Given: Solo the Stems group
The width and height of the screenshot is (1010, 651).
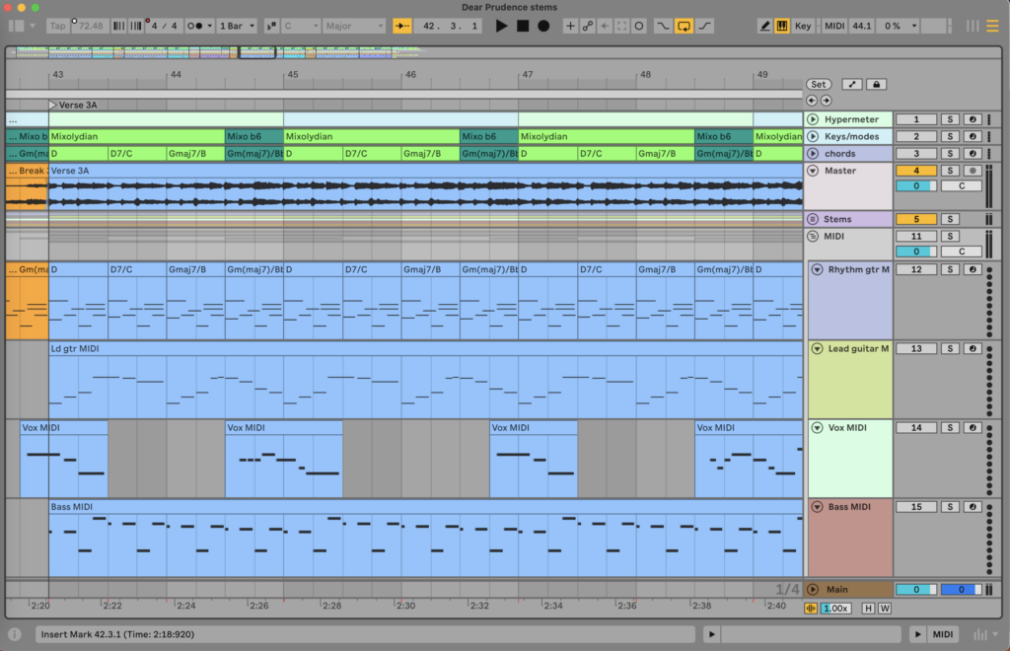Looking at the screenshot, I should 950,219.
